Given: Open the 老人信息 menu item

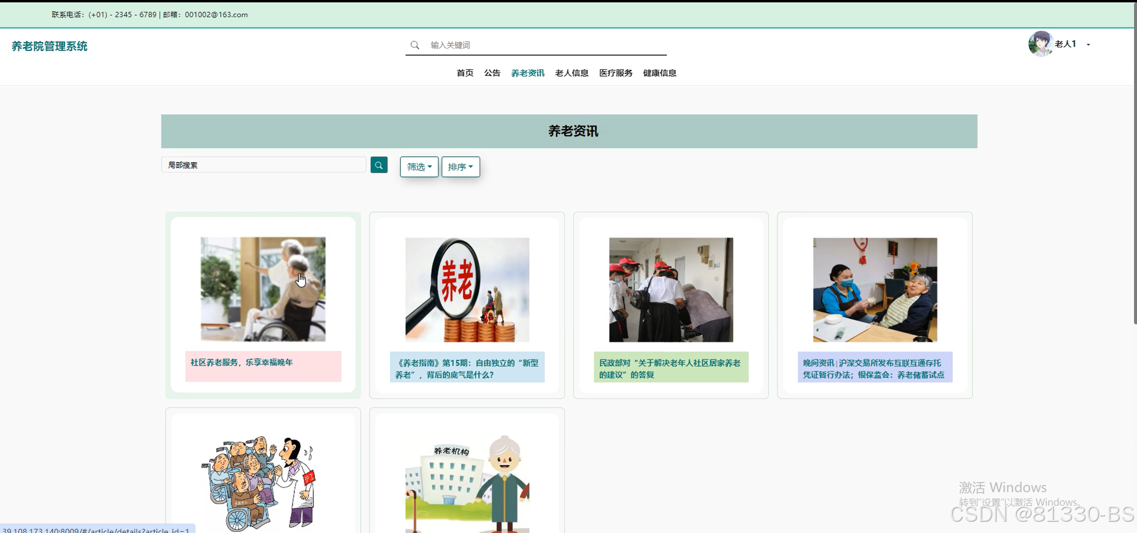Looking at the screenshot, I should 571,73.
